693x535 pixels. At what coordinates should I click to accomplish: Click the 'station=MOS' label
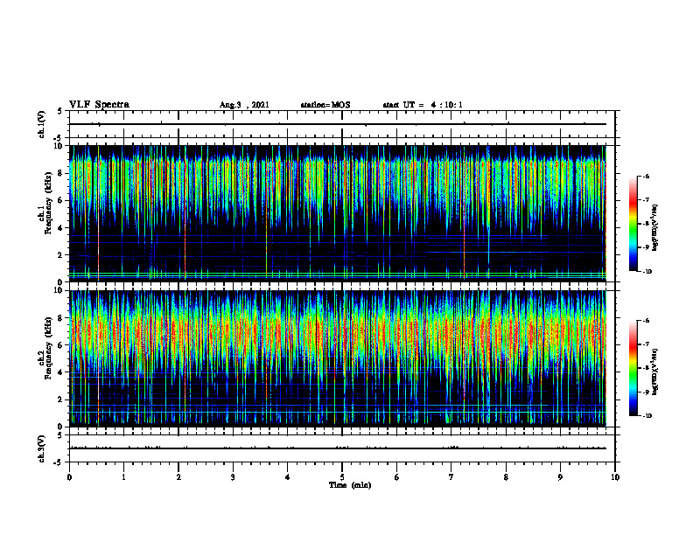point(325,105)
